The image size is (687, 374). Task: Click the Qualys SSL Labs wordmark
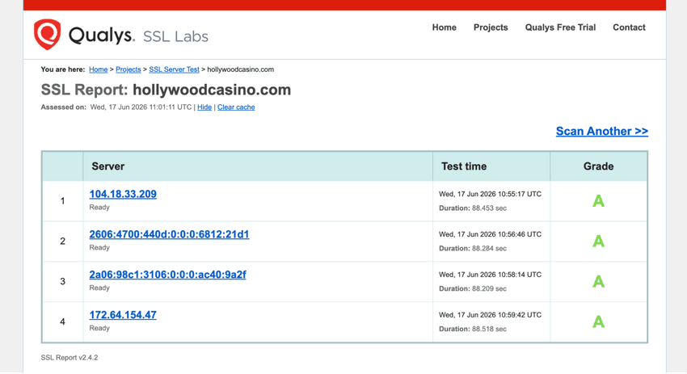tap(138, 36)
